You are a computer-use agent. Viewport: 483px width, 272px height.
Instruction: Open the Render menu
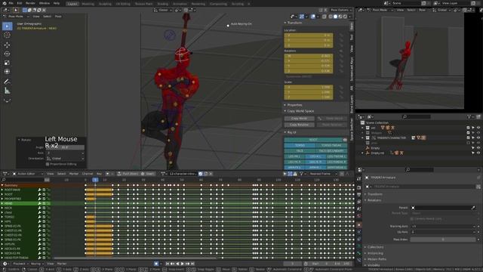[x=30, y=3]
